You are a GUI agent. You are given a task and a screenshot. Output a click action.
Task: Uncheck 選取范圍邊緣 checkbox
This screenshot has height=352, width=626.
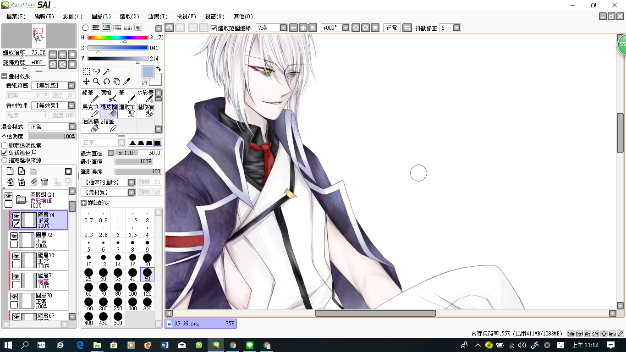click(214, 28)
